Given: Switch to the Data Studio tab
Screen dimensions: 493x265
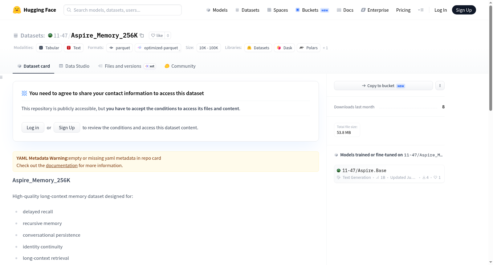Looking at the screenshot, I should click(x=74, y=66).
